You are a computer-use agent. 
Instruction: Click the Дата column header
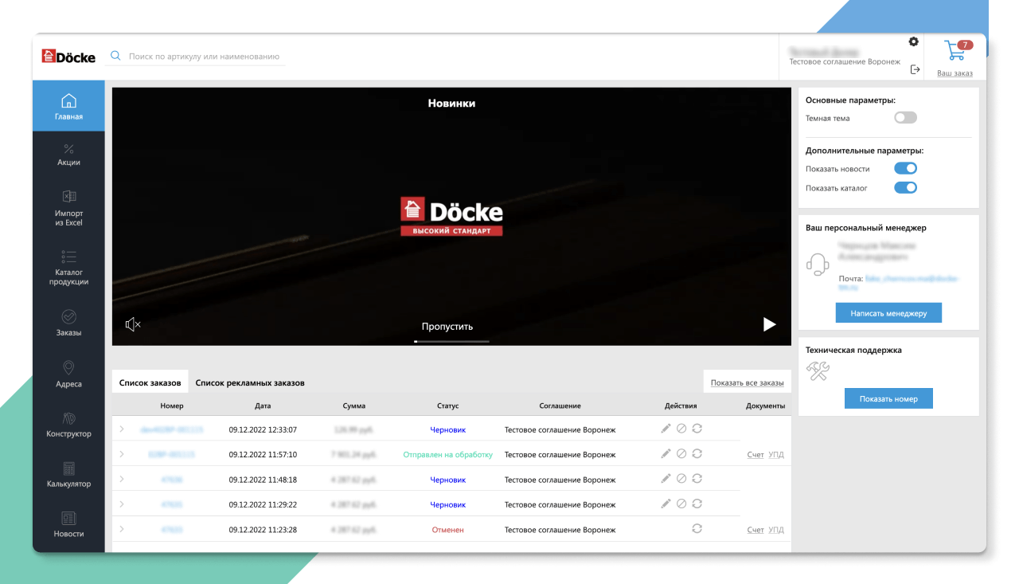pos(263,406)
